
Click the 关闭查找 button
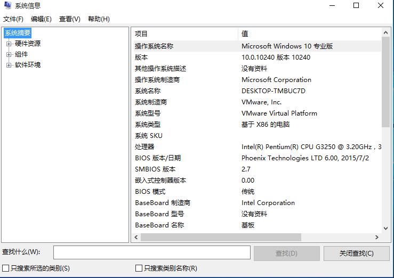(356, 254)
